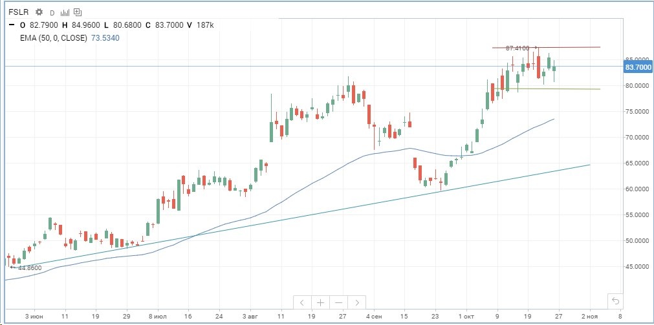Click the volume value 187k
This screenshot has height=325, width=654.
pyautogui.click(x=205, y=25)
